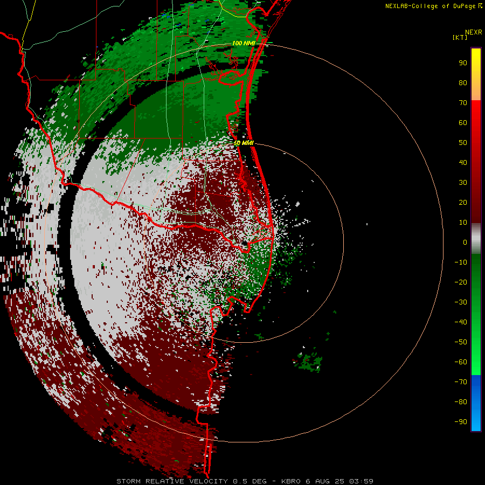
Task: Click the 20 value on the velocity scale
Action: click(463, 202)
